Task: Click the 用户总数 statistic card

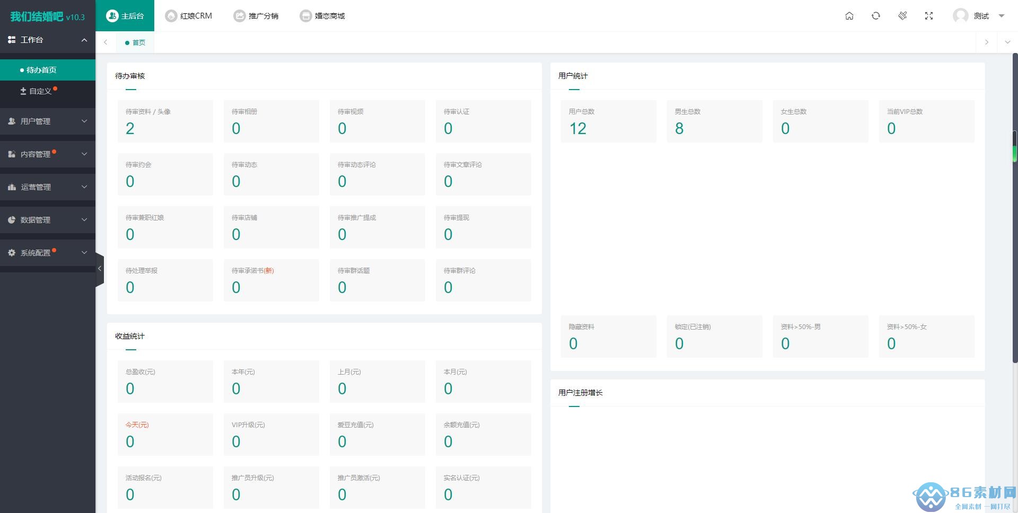Action: (x=609, y=121)
